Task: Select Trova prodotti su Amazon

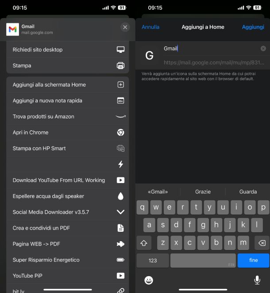Action: click(x=68, y=117)
